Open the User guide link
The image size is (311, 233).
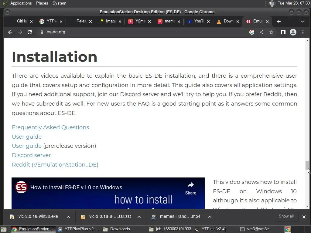point(27,137)
